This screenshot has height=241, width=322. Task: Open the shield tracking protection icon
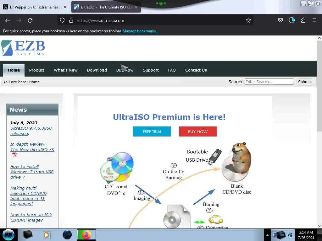(x=62, y=20)
